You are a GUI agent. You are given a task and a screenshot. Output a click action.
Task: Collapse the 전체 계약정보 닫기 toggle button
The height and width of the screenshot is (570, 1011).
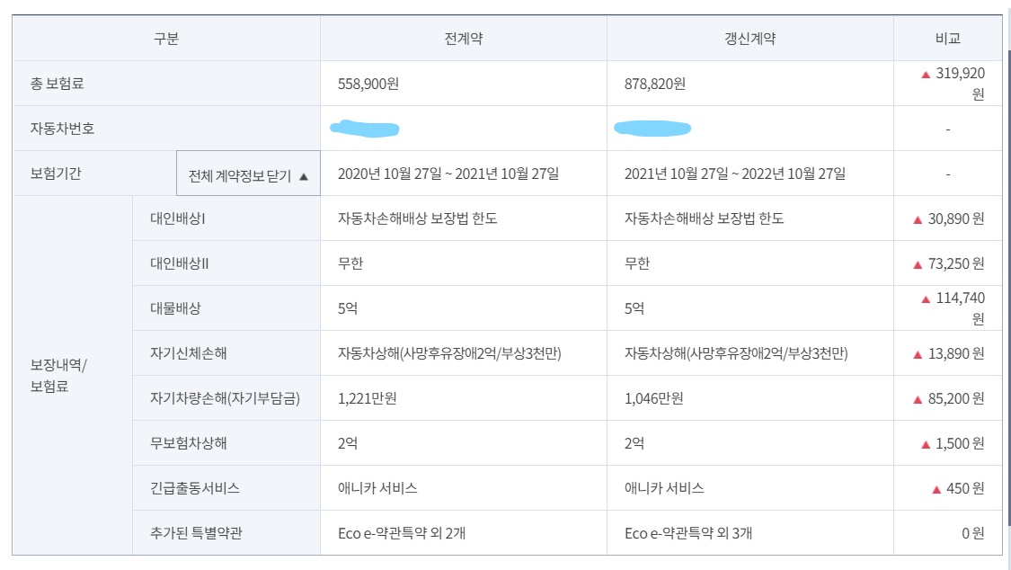pos(248,174)
